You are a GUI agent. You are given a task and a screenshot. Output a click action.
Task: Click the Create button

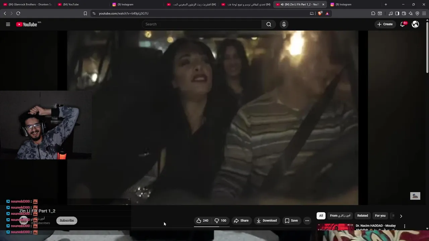(x=385, y=24)
